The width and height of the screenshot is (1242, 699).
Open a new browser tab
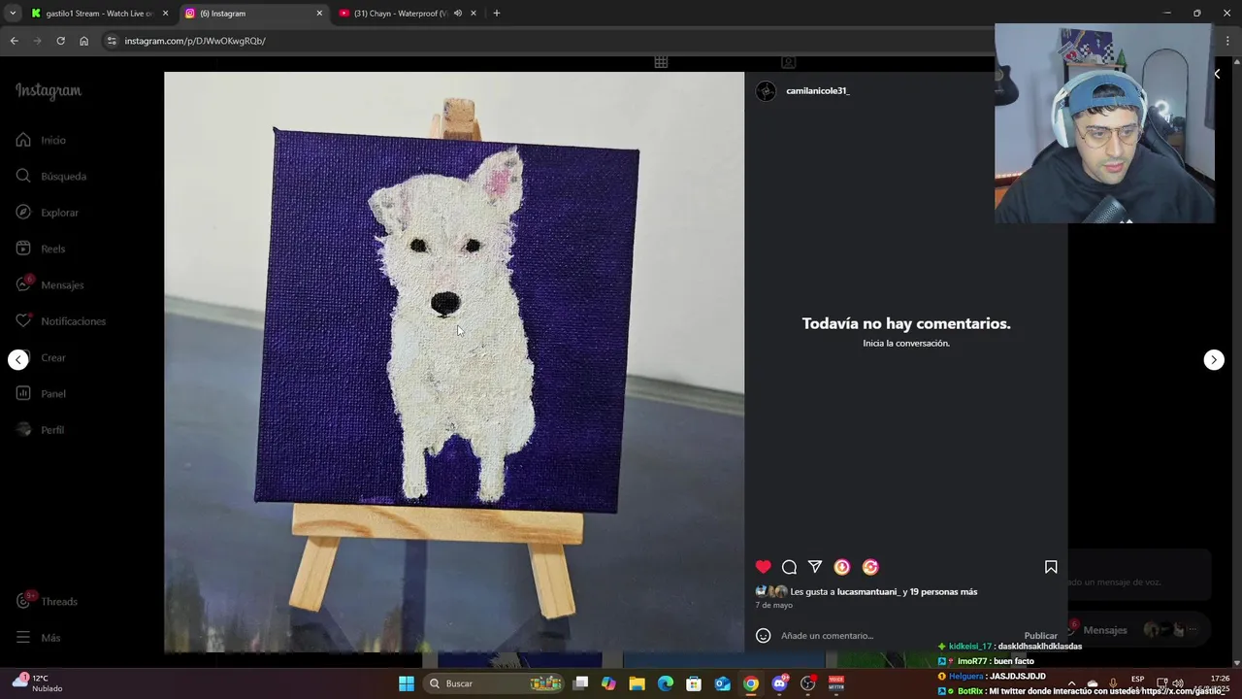click(x=496, y=14)
